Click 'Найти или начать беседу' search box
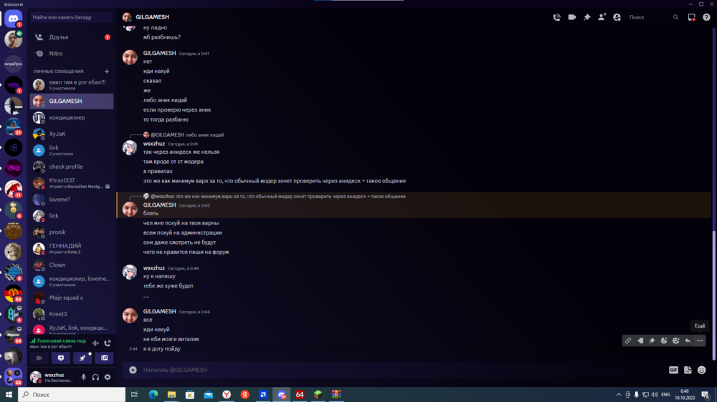This screenshot has width=717, height=402. point(72,17)
